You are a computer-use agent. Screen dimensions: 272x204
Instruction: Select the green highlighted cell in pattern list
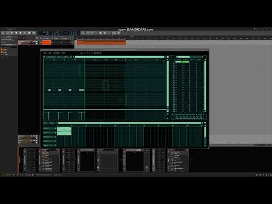click(185, 62)
